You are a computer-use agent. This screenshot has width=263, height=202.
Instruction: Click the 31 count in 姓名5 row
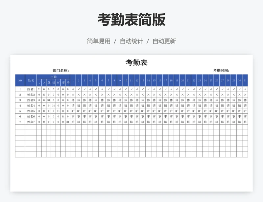[58, 111]
